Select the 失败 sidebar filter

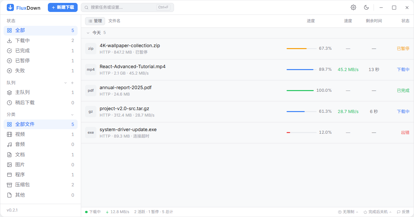pyautogui.click(x=40, y=71)
